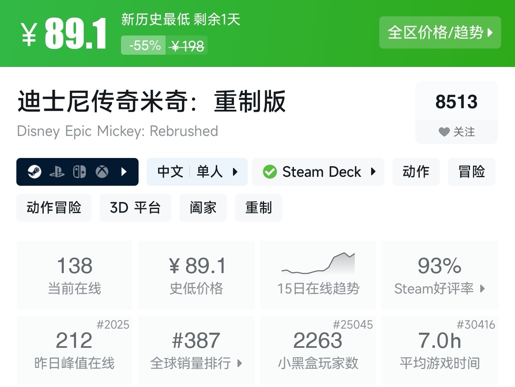The image size is (515, 387).
Task: Click the Xbox platform icon
Action: 102,172
